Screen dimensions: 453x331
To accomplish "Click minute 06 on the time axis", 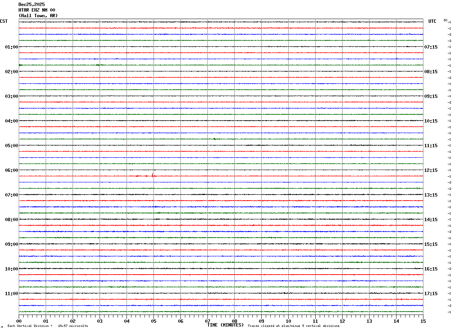I will [x=180, y=321].
